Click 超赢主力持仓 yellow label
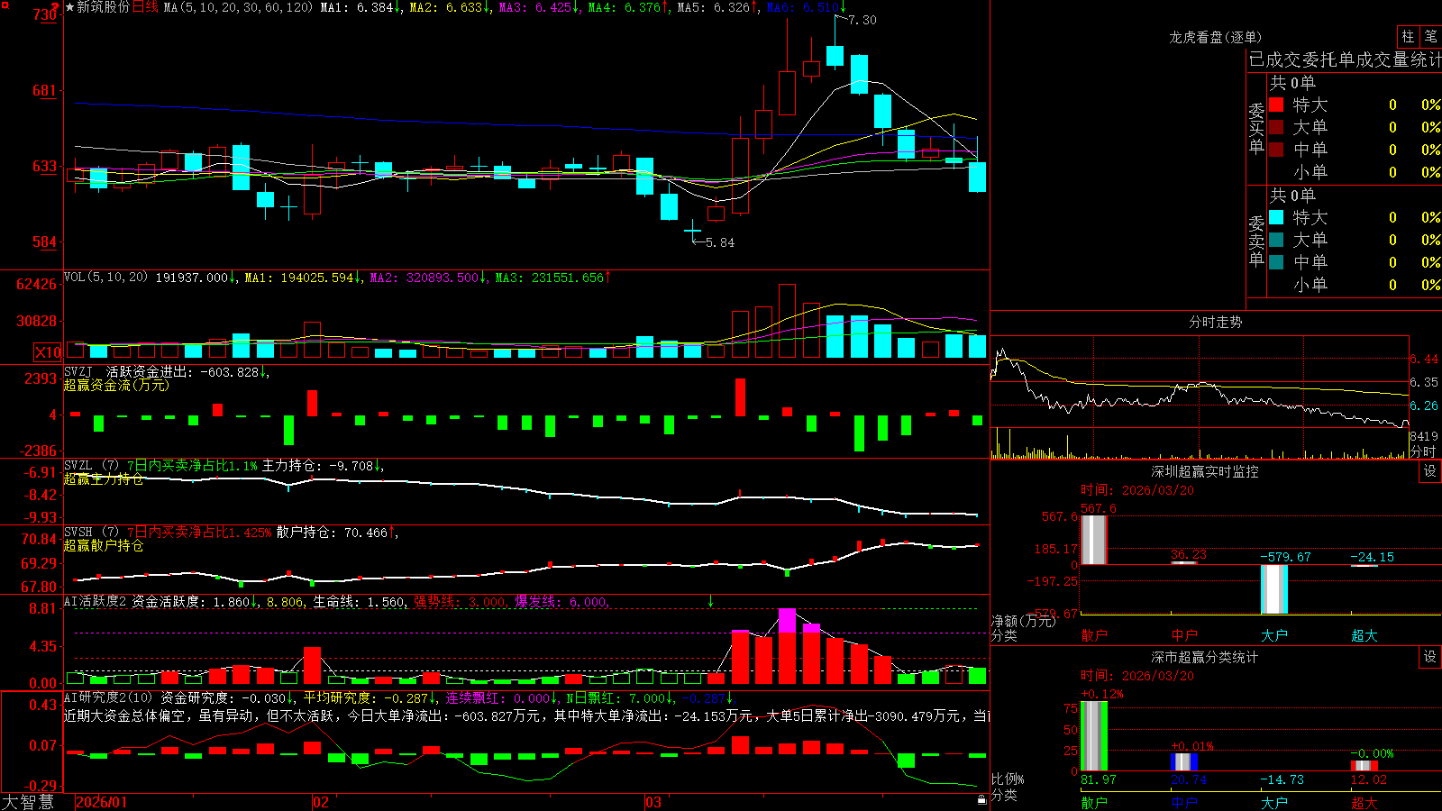1442x811 pixels. 104,478
